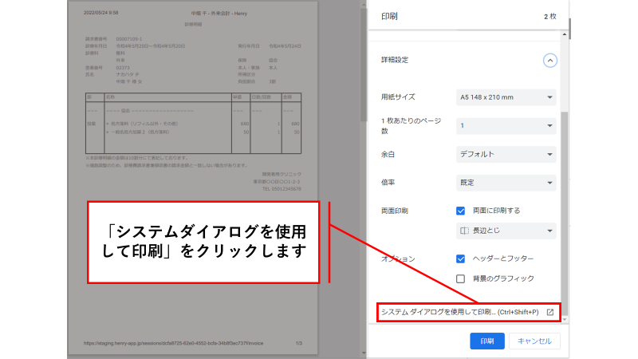Screen dimensions: 638x359
Task: Collapse the 詳細設定 section chevron
Action: coord(549,61)
